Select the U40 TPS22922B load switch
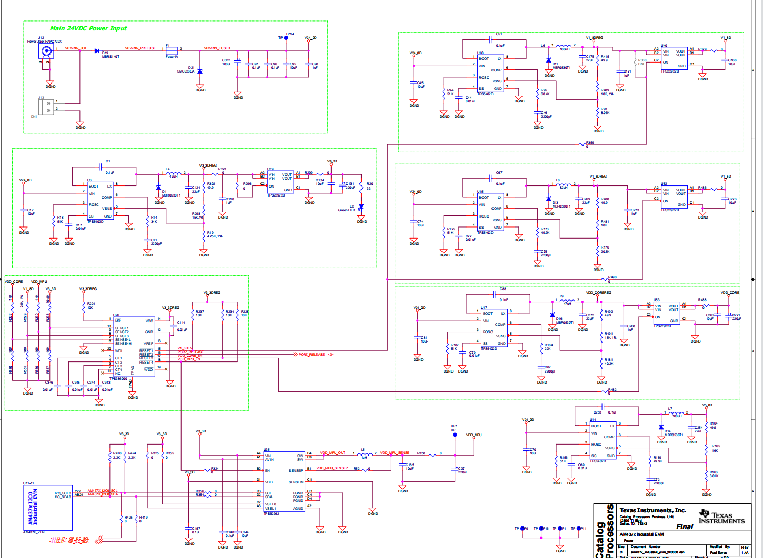Screen dimensions: 763x558 pyautogui.click(x=674, y=58)
